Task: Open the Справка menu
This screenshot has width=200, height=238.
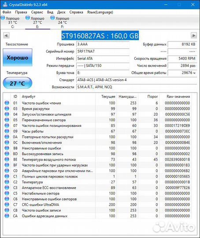Action: [76, 12]
